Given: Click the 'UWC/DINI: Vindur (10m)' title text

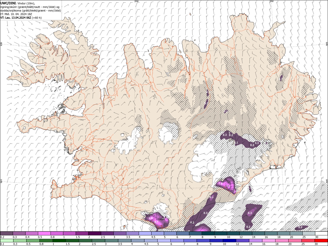Looking at the screenshot, I should (x=18, y=3).
